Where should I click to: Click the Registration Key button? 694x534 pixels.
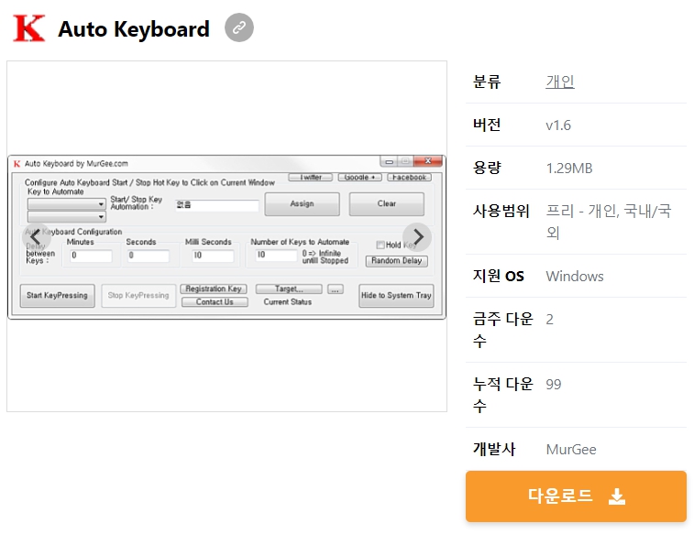214,289
